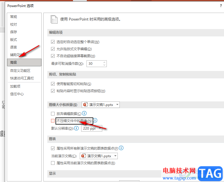Viewport: 224px width, 182px height.
Task: Open 自定义功能区 category
Action: click(24, 70)
